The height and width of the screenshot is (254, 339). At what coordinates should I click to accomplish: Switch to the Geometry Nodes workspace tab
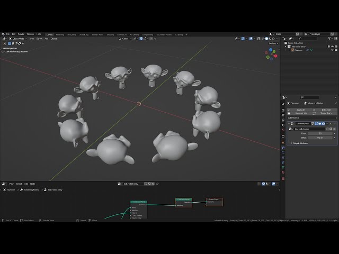164,34
